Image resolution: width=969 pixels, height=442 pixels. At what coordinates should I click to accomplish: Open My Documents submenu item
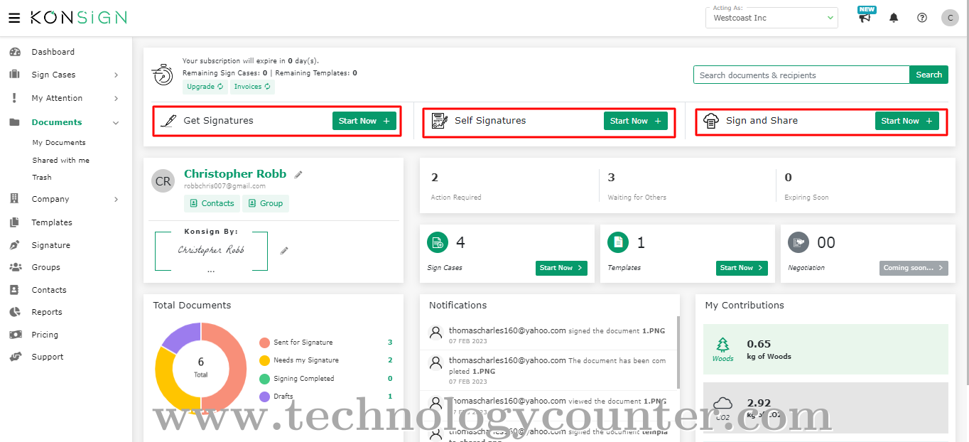pyautogui.click(x=59, y=143)
